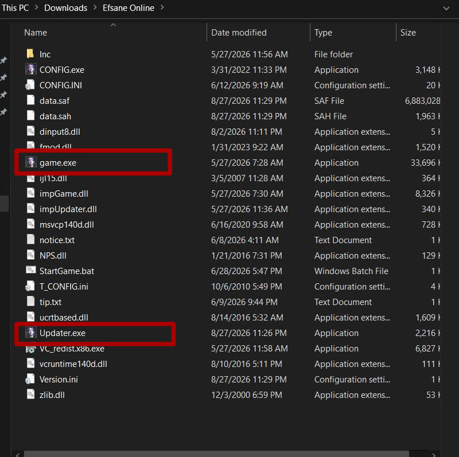The image size is (459, 457).
Task: Click Windows Batch File type cell
Action: coord(351,271)
